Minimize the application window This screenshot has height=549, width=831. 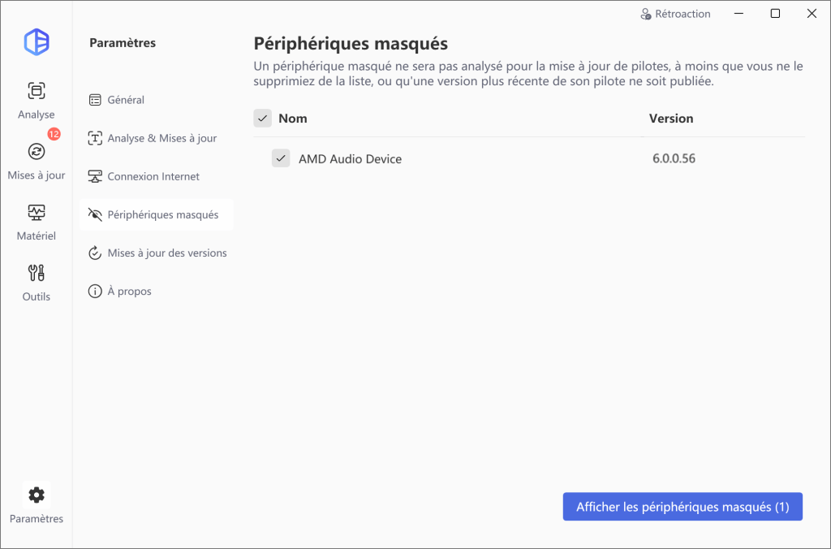738,14
